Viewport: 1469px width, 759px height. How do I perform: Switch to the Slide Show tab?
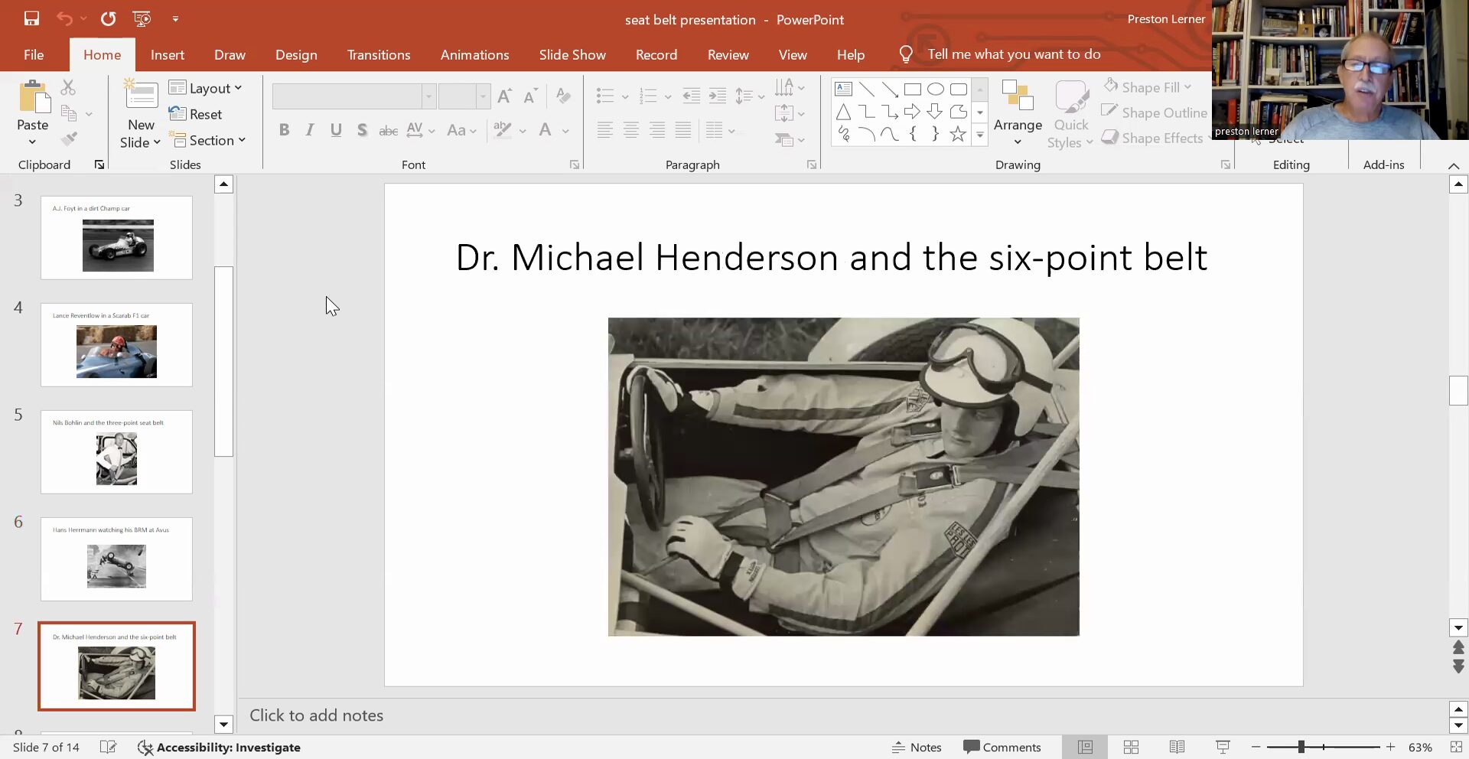click(572, 55)
